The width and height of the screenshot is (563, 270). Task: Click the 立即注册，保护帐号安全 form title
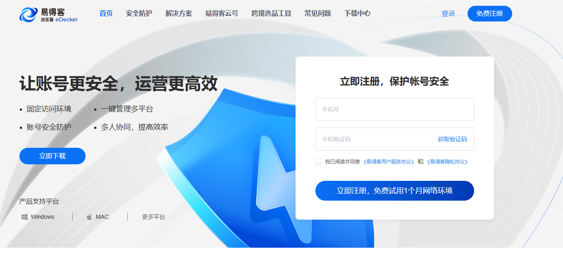pyautogui.click(x=394, y=81)
